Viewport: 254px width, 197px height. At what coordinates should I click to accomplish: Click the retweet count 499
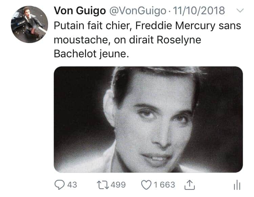pyautogui.click(x=118, y=185)
